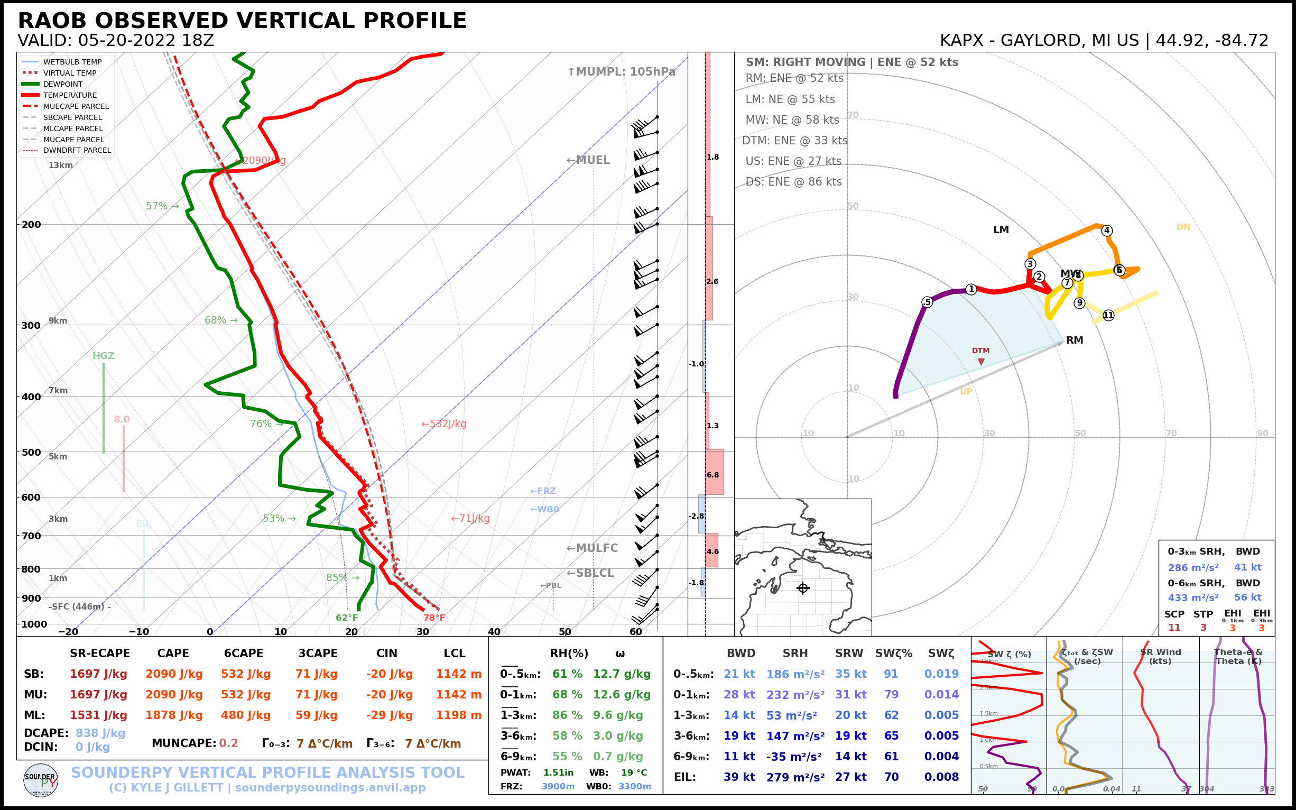Click the 433 m²/s² 0-6km SRH value
1296x810 pixels.
tap(1193, 597)
